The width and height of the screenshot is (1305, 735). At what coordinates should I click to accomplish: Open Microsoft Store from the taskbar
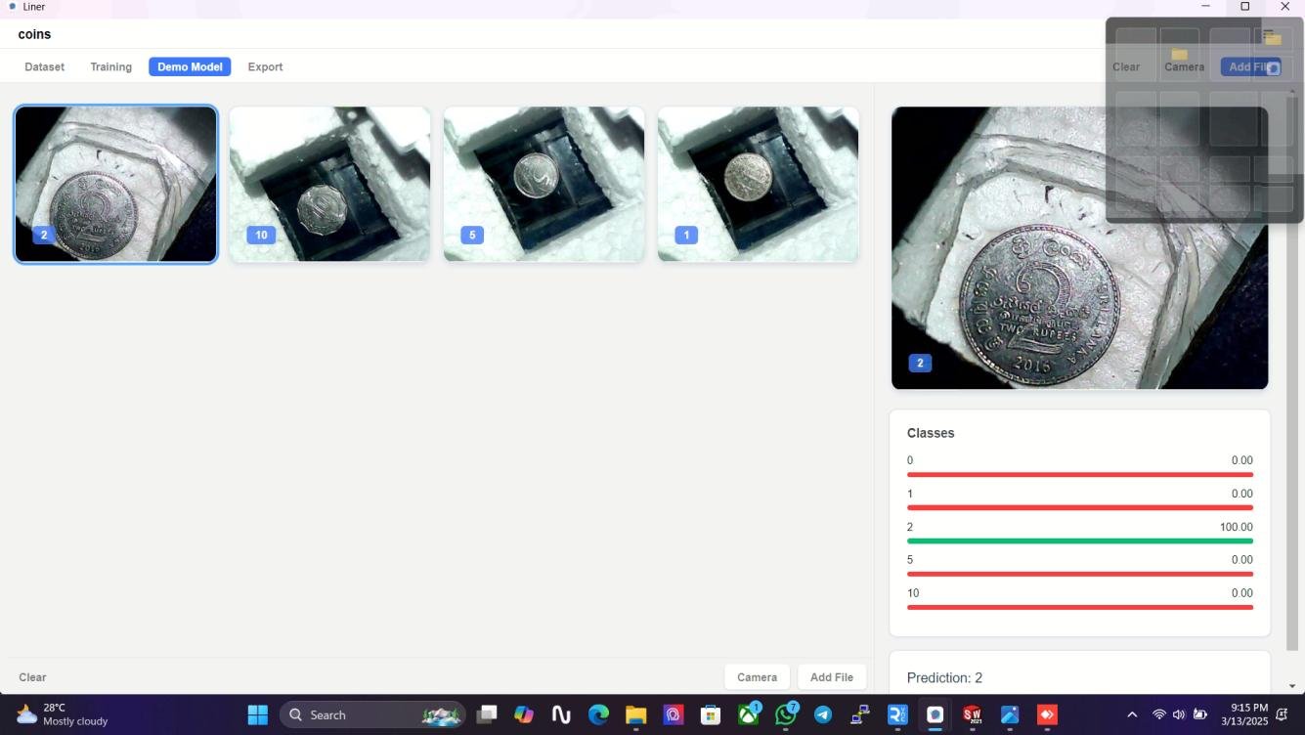(711, 714)
